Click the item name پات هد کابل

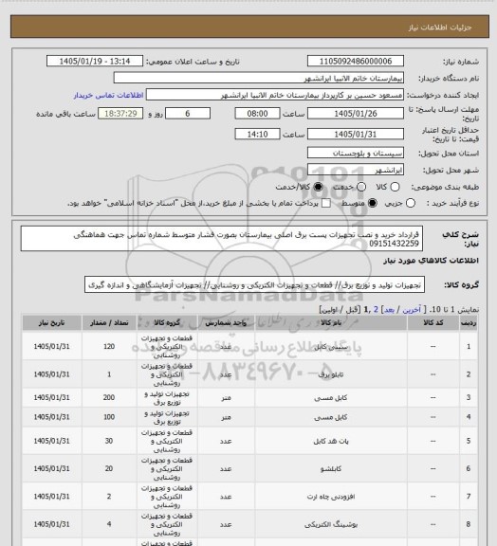point(331,441)
